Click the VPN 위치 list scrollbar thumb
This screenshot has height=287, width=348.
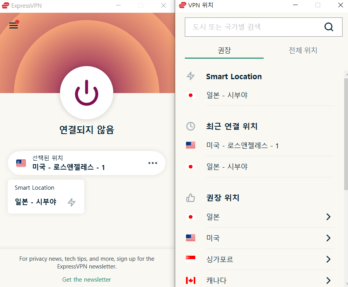(346, 134)
